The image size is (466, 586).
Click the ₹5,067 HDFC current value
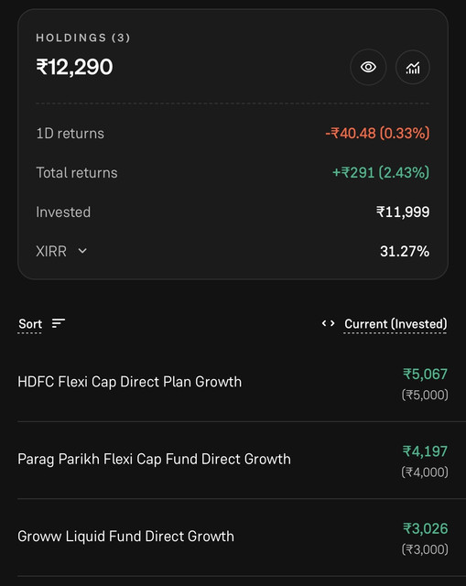pos(425,374)
